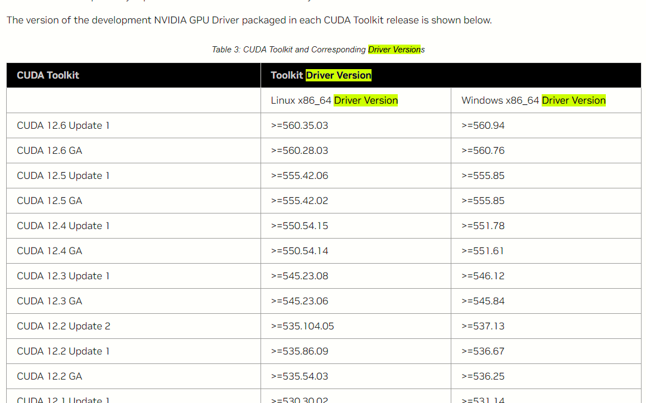The width and height of the screenshot is (646, 403).
Task: Click the Toolkit Driver Version column header
Action: coord(321,75)
